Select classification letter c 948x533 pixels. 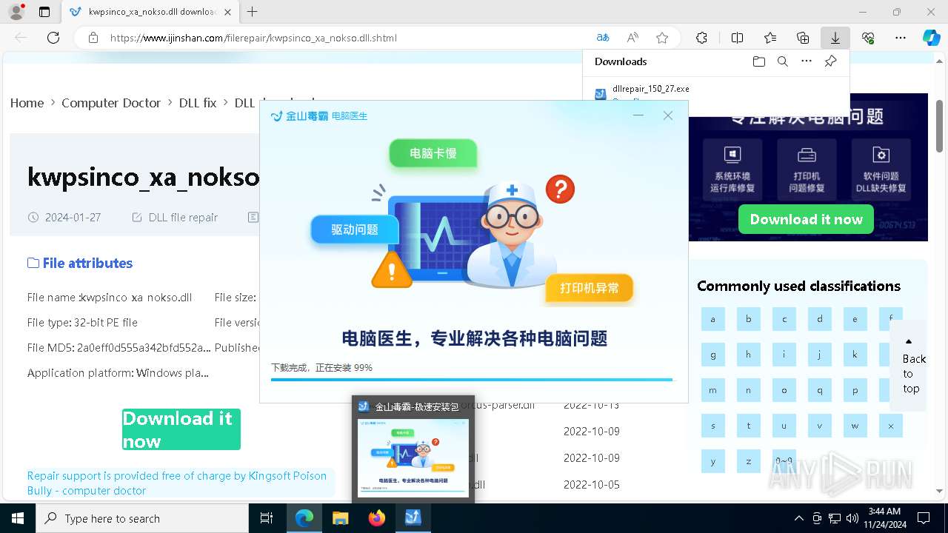coord(784,319)
